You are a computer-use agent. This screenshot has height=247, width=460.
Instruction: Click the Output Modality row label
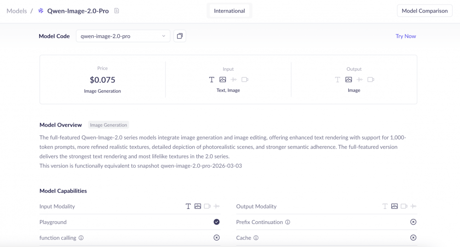click(x=256, y=206)
